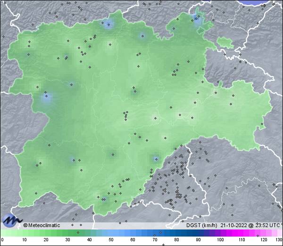Click the scale label 10

point(25,240)
